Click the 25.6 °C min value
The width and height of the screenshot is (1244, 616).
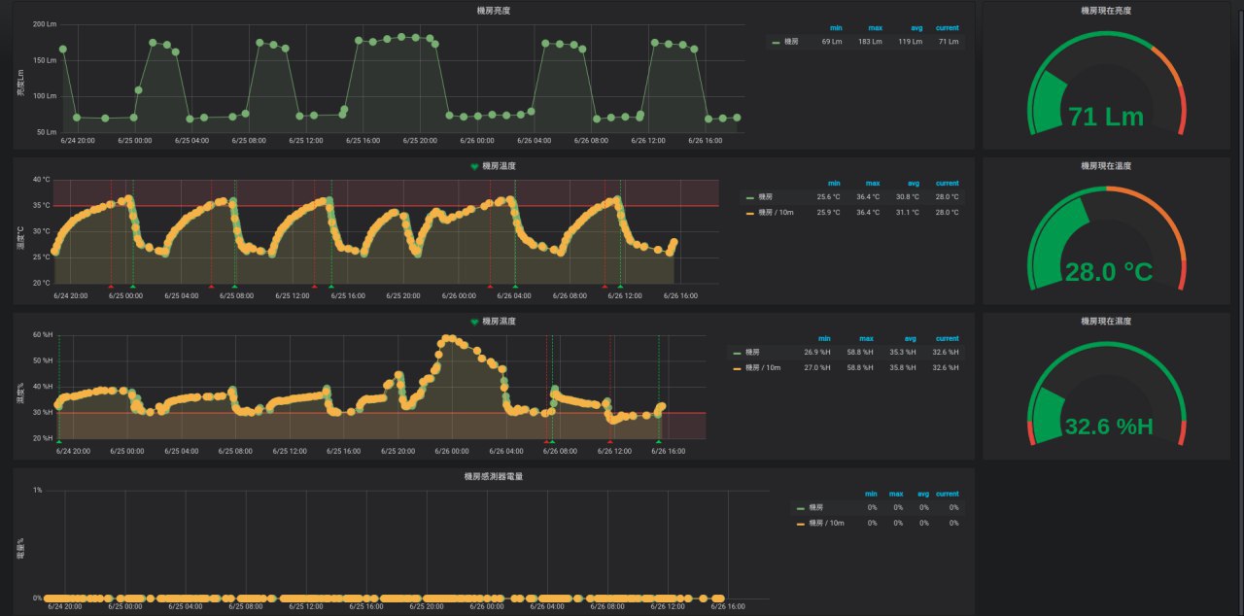[828, 197]
